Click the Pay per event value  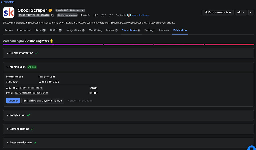(47, 77)
